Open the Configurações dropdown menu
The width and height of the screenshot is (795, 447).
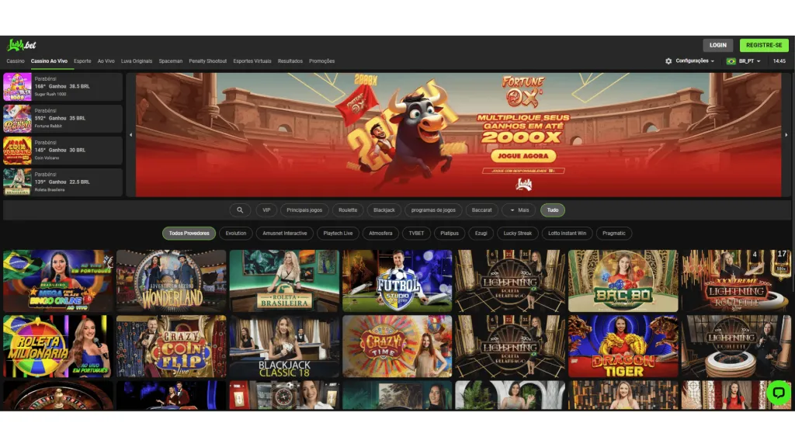click(x=694, y=61)
